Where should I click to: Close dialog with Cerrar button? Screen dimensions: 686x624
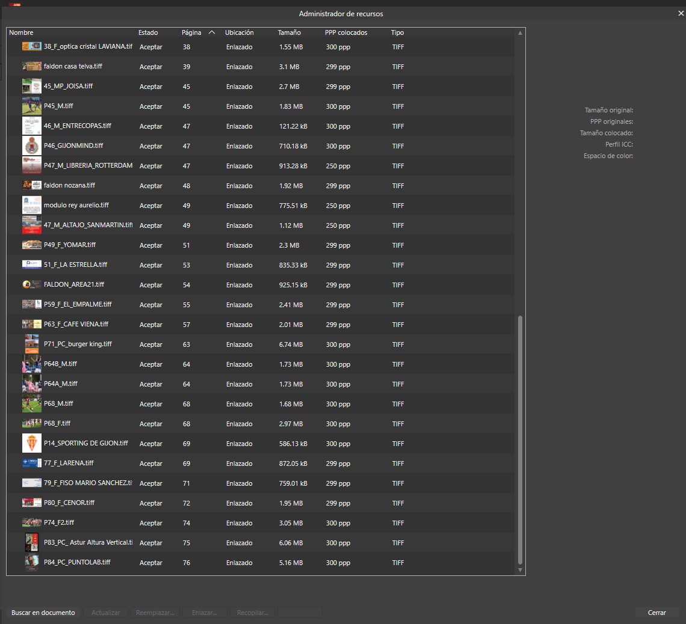pyautogui.click(x=657, y=613)
